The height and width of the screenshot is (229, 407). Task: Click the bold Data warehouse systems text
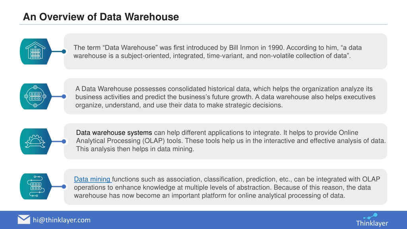pos(114,133)
